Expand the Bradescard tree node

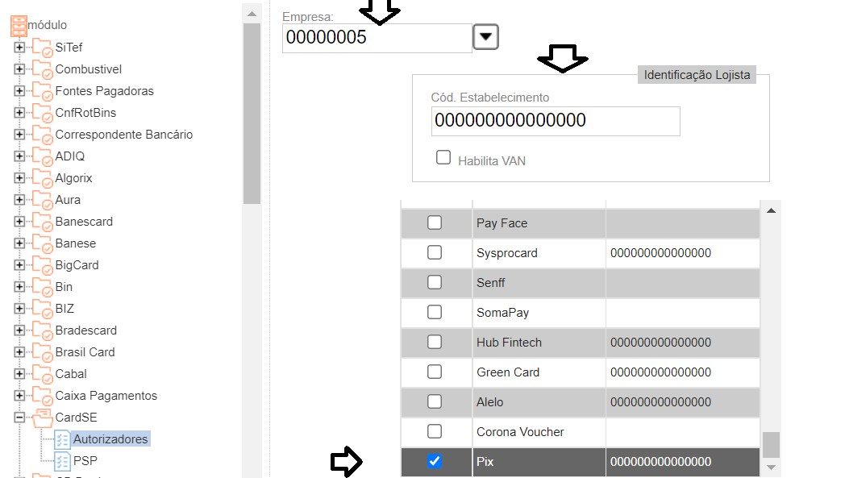coord(19,330)
